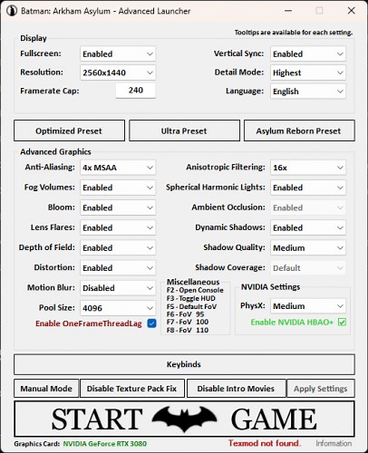Click the Texmod not found message

click(265, 443)
